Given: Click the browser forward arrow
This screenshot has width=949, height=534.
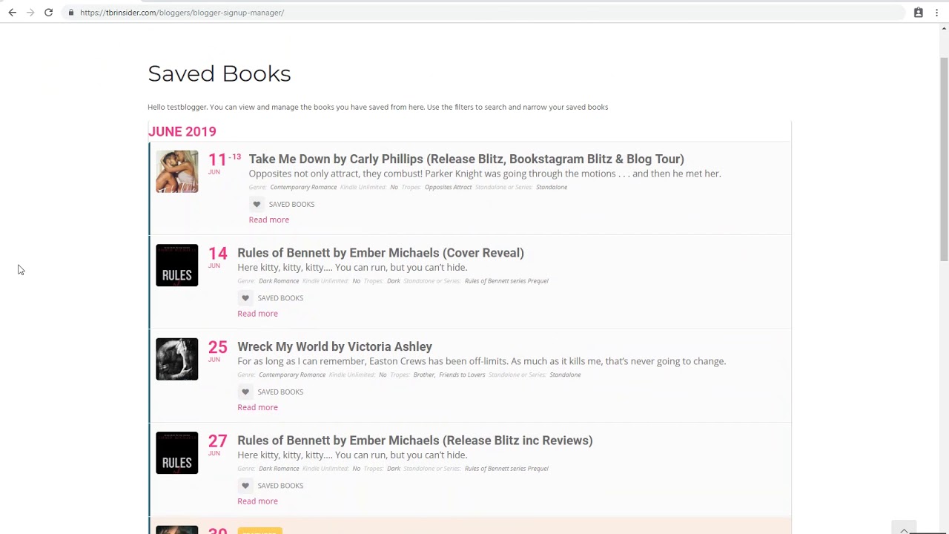Looking at the screenshot, I should tap(30, 13).
